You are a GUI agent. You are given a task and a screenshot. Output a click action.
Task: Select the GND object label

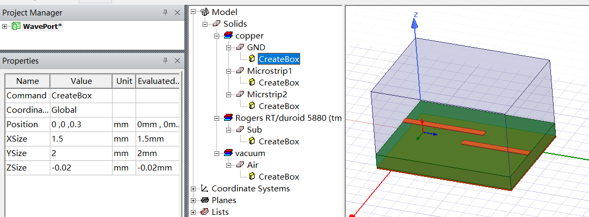coord(256,47)
